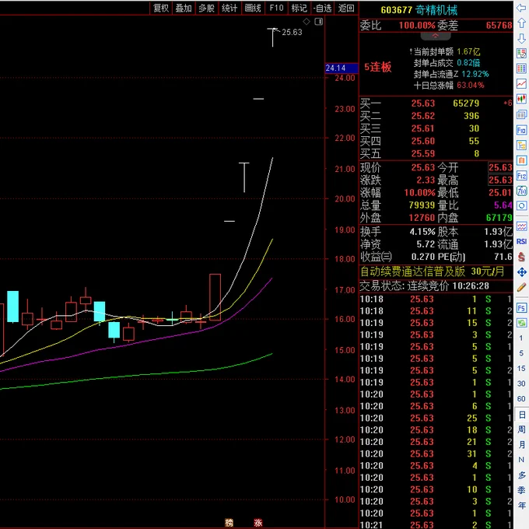529x529 pixels.
Task: Click 买五 bid price 25.59
Action: (422, 153)
